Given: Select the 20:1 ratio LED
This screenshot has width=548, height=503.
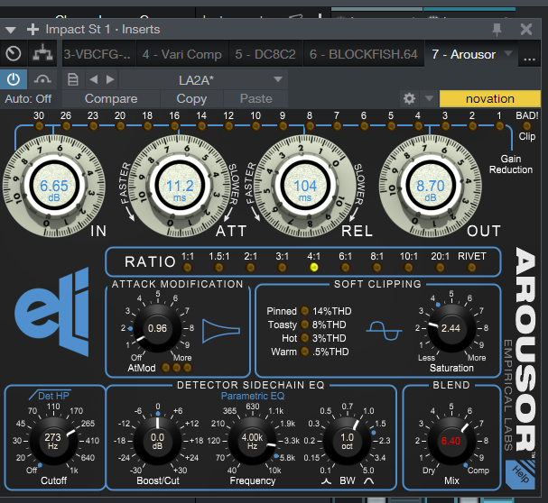Looking at the screenshot, I should (440, 268).
